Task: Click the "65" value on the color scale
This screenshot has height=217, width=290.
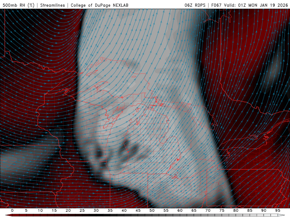Action: [194, 210]
